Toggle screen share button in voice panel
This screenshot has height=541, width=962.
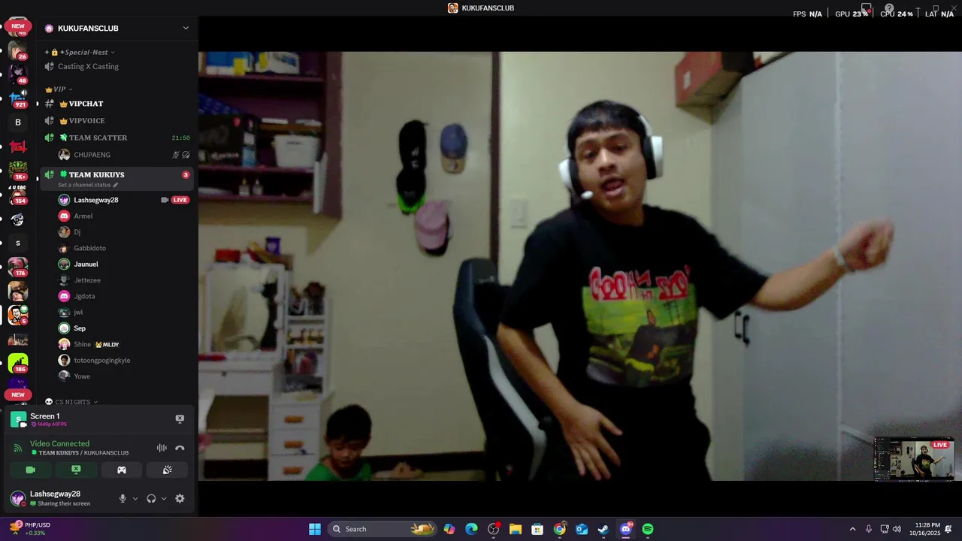(x=76, y=470)
